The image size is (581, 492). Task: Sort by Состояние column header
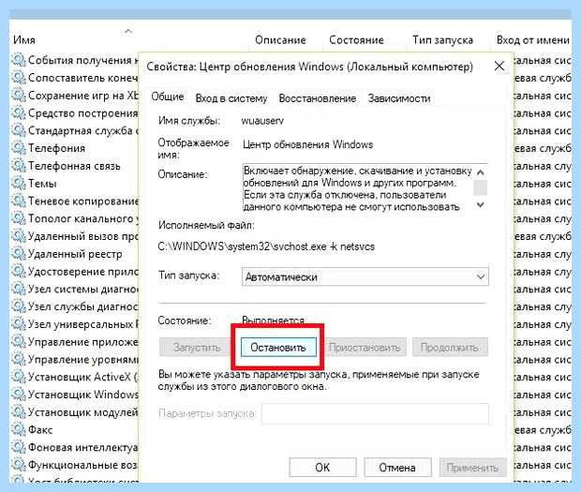pos(356,40)
